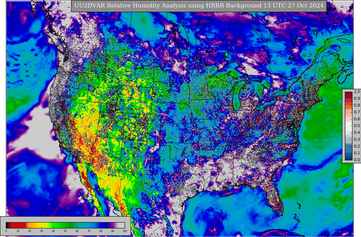Pick the dark blue swatch beside 0.0
This screenshot has height=237, width=361.
[349, 158]
